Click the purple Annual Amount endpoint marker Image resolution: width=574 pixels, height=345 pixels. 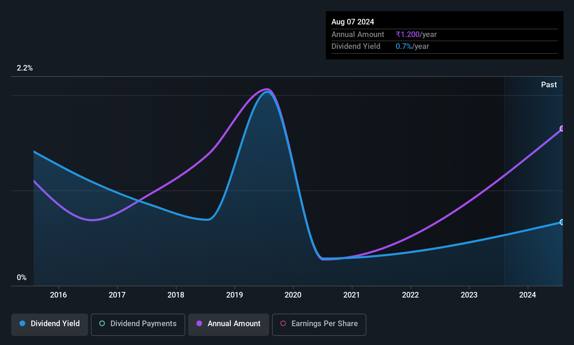point(562,129)
